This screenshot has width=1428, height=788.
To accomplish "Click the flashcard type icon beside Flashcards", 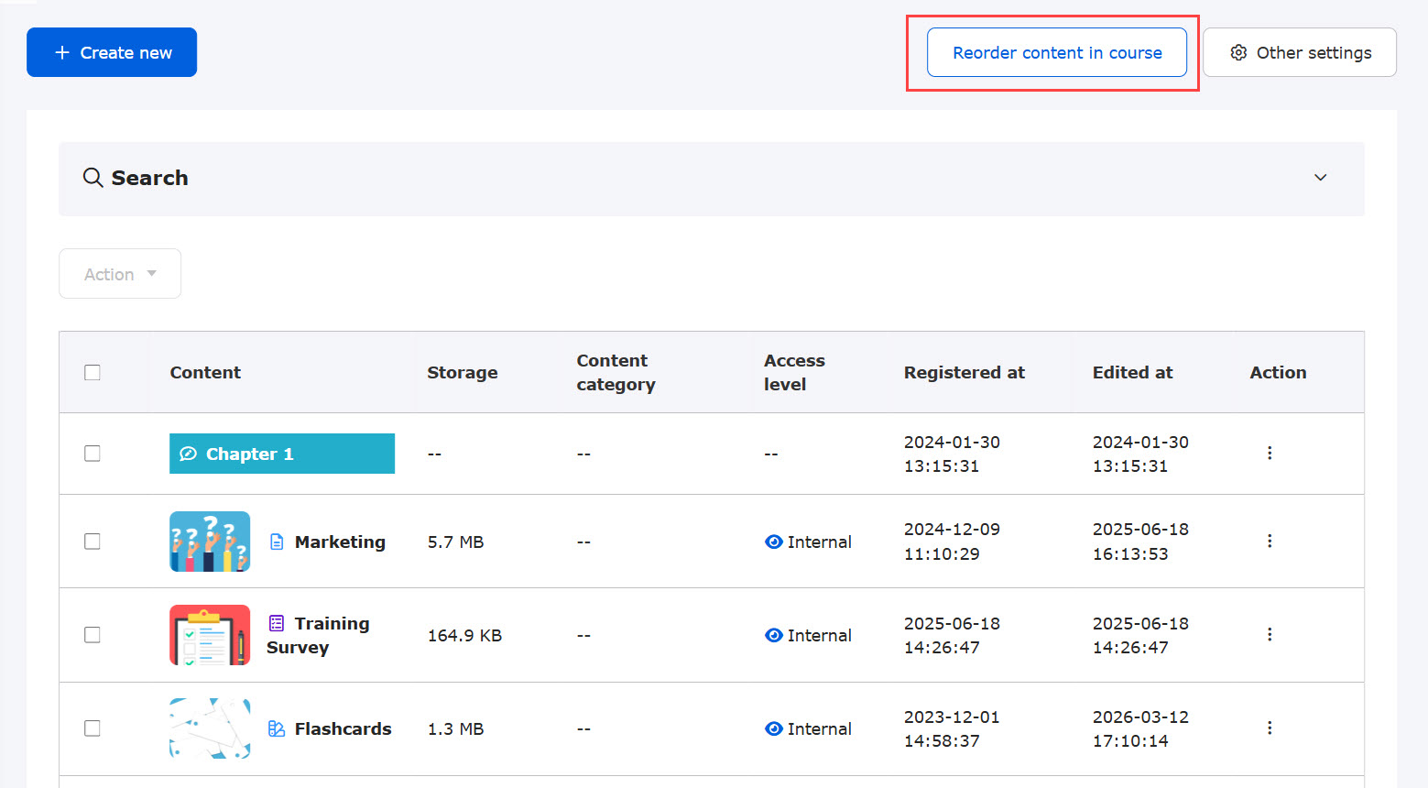I will [x=277, y=728].
